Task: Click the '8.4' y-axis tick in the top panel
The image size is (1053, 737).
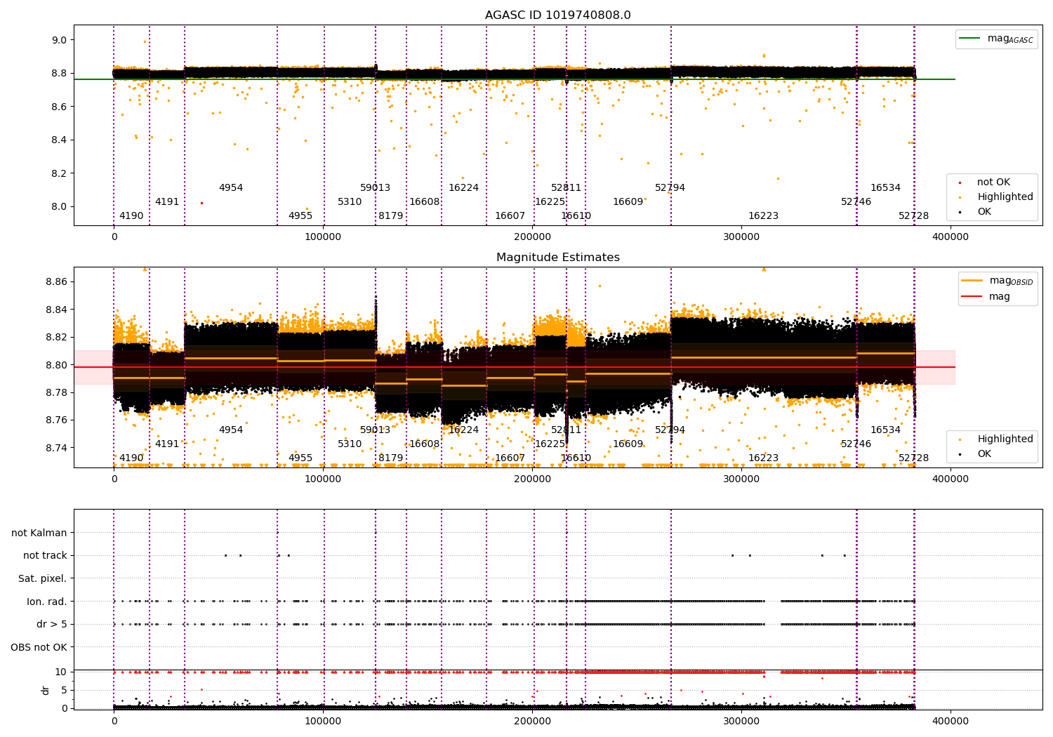Action: tap(59, 140)
